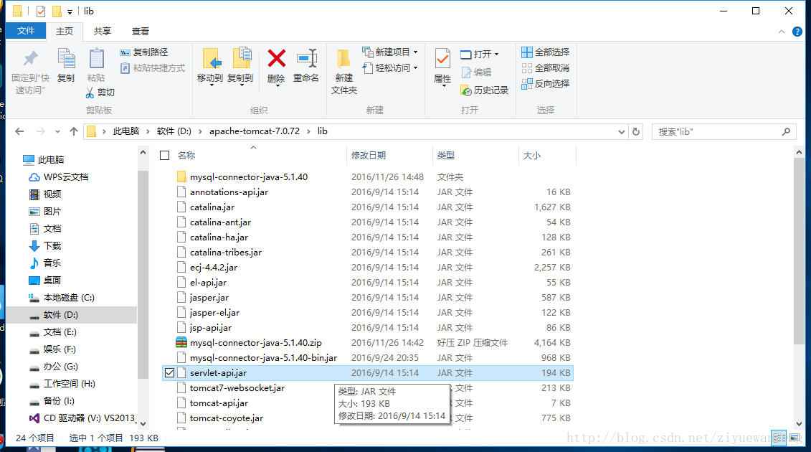This screenshot has width=811, height=452.
Task: Expand Easy access (轻松访问) dropdown
Action: (415, 68)
